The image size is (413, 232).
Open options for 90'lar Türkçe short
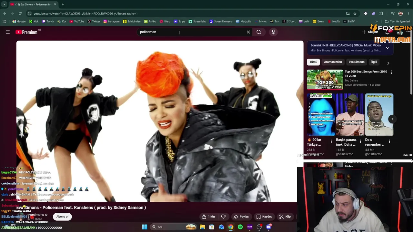[x=331, y=141]
